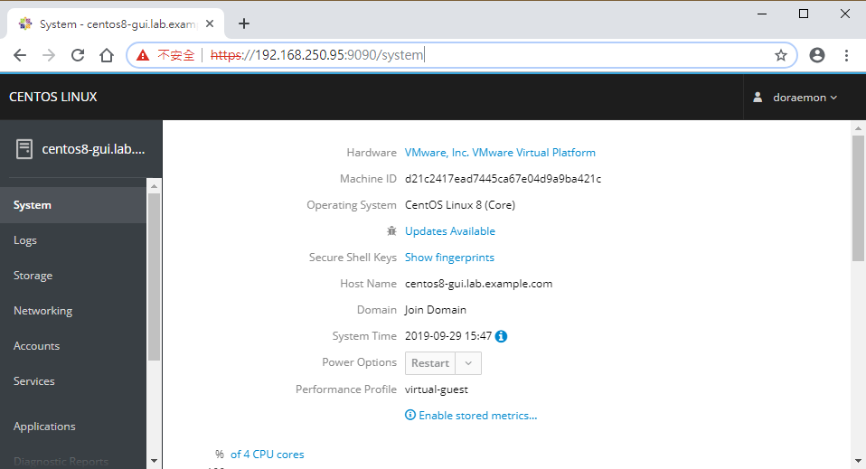Click the main page scrollbar down arrow
This screenshot has width=866, height=469.
point(858,460)
